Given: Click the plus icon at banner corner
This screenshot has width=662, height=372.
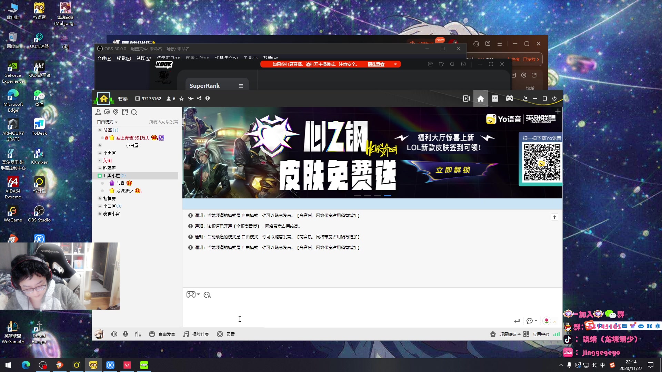Looking at the screenshot, I should pos(558,111).
